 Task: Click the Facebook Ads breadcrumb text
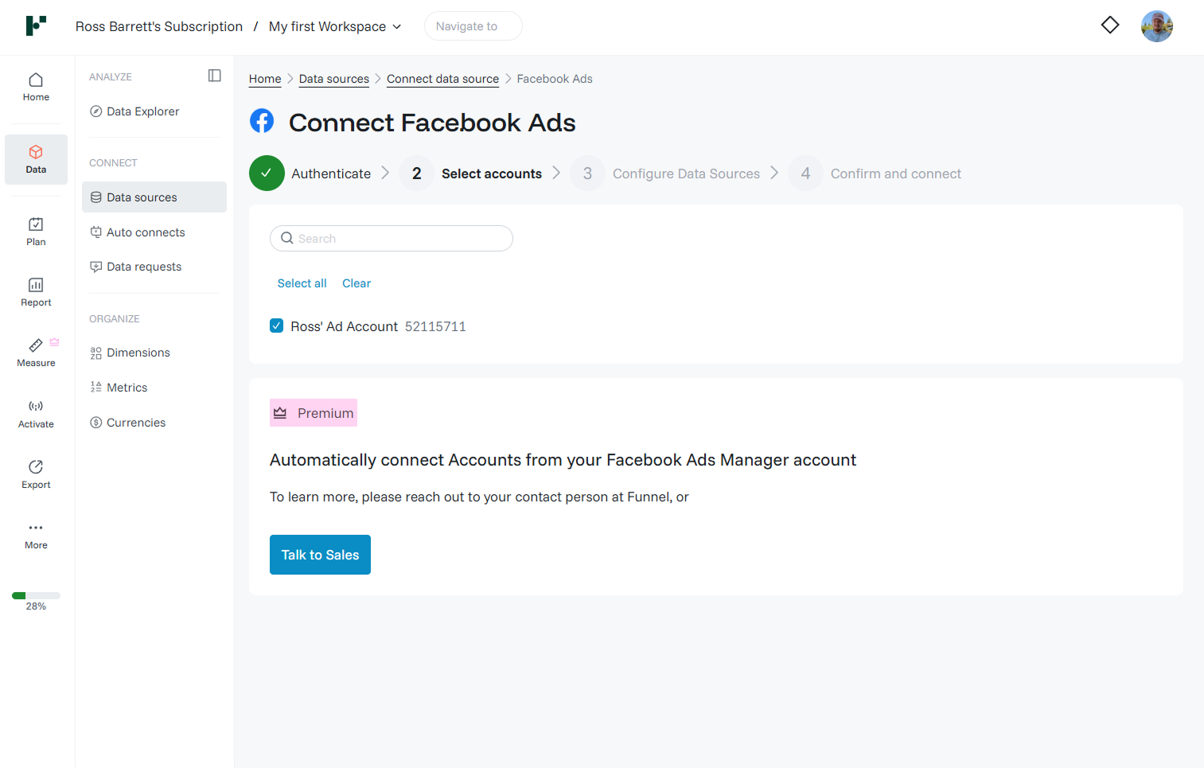[555, 79]
